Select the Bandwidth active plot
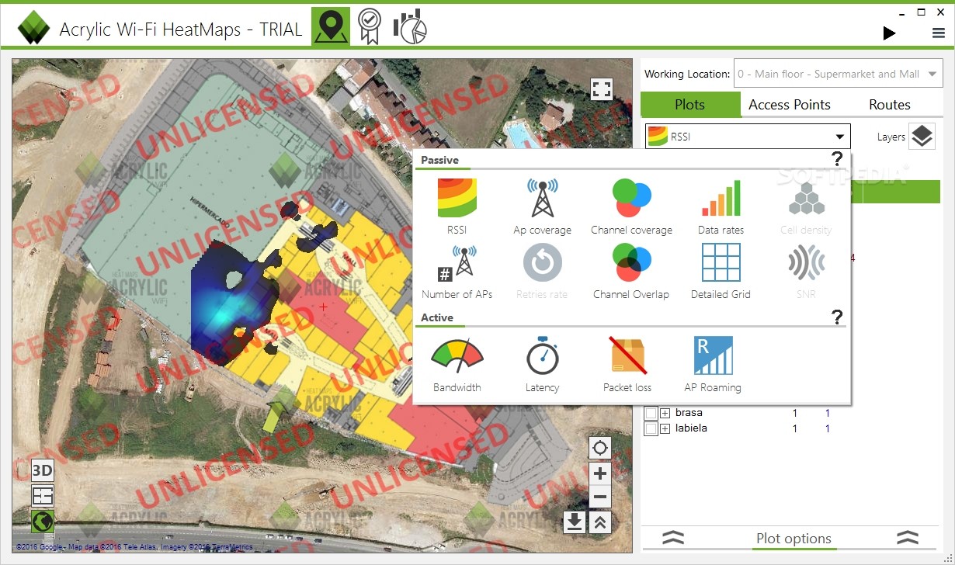This screenshot has height=565, width=955. pyautogui.click(x=457, y=357)
